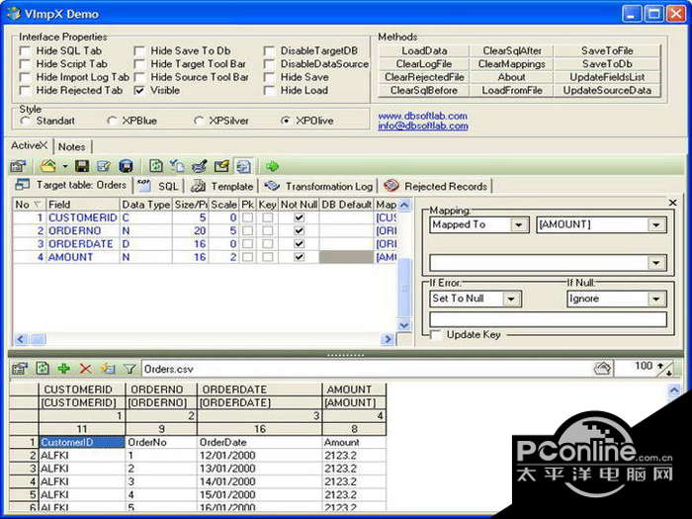Click the green arrow run icon

point(273,166)
